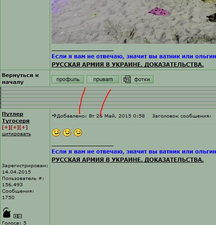Click the plus-minus vote icon
Viewport: 216px width, 225px height.
tap(18, 216)
